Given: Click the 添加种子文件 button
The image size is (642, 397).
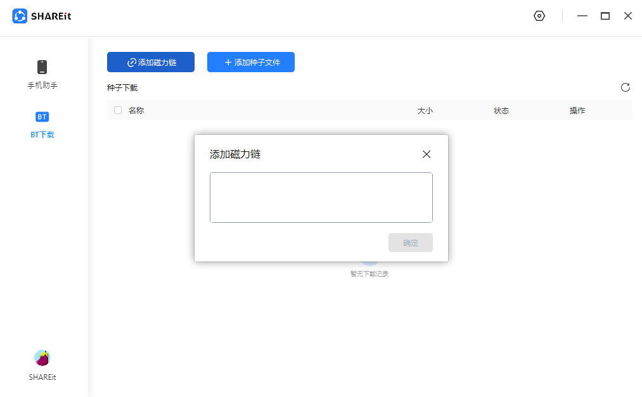Looking at the screenshot, I should tap(251, 62).
